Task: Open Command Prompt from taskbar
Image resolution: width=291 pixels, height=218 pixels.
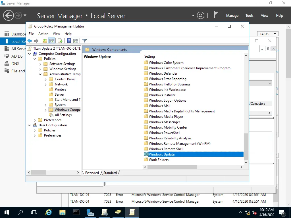Action: coord(76,212)
